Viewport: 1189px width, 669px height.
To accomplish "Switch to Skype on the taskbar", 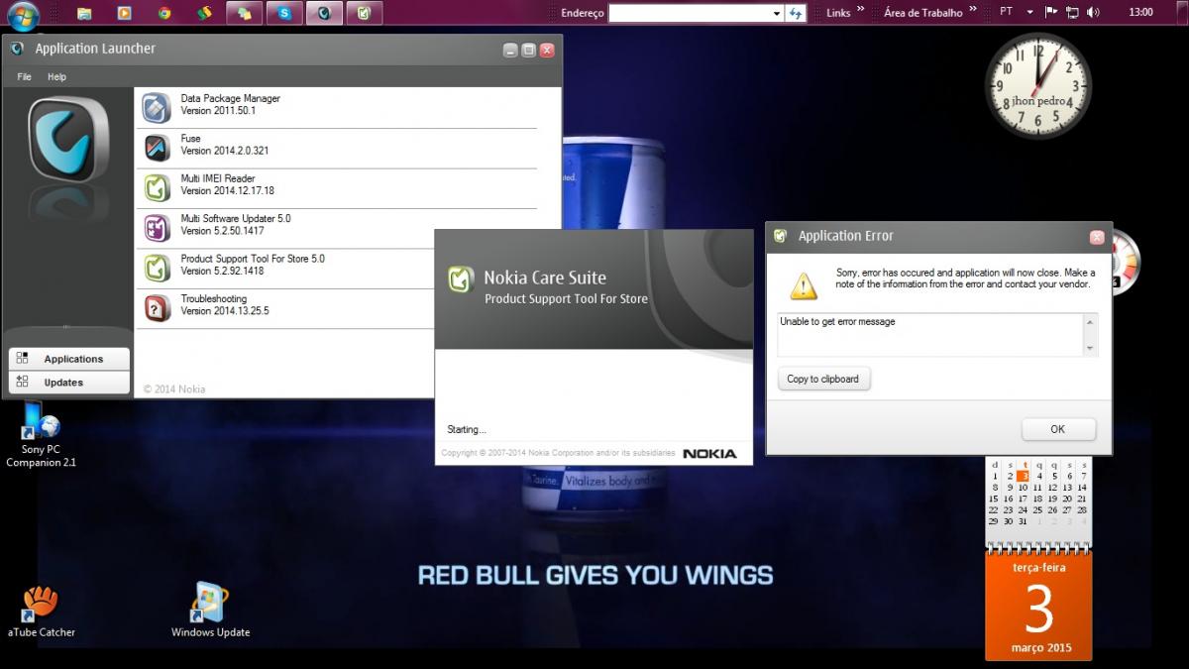I will [284, 13].
